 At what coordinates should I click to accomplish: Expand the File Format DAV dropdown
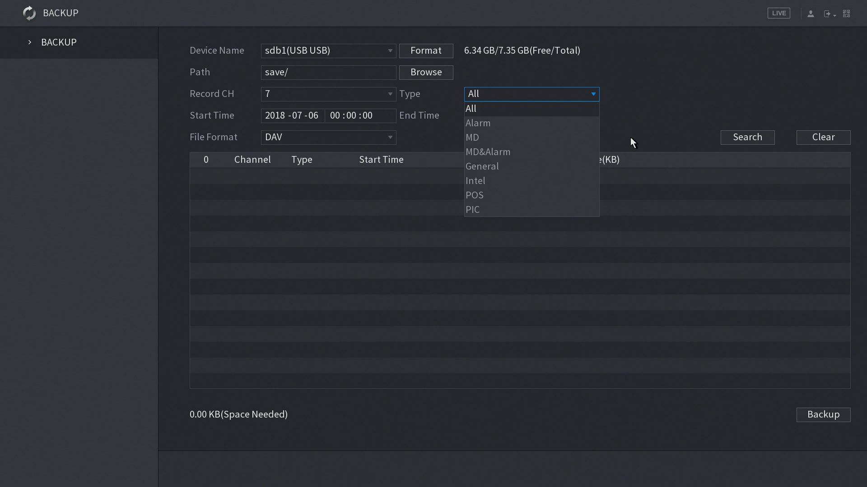328,137
